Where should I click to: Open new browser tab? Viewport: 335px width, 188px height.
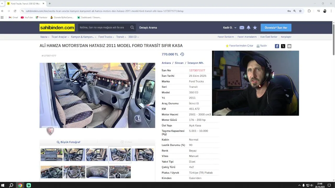tap(50, 4)
